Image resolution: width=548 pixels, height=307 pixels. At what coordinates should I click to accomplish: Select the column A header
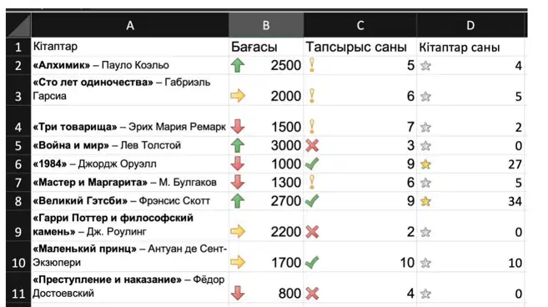[130, 25]
